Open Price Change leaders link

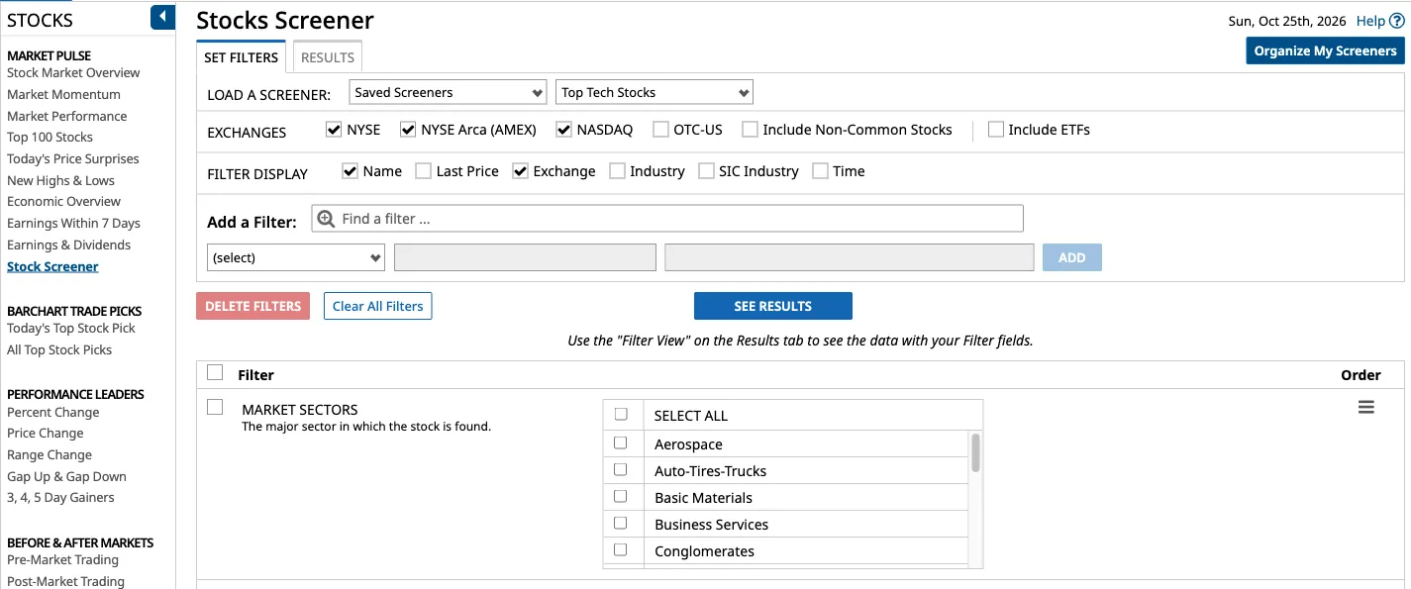(46, 433)
